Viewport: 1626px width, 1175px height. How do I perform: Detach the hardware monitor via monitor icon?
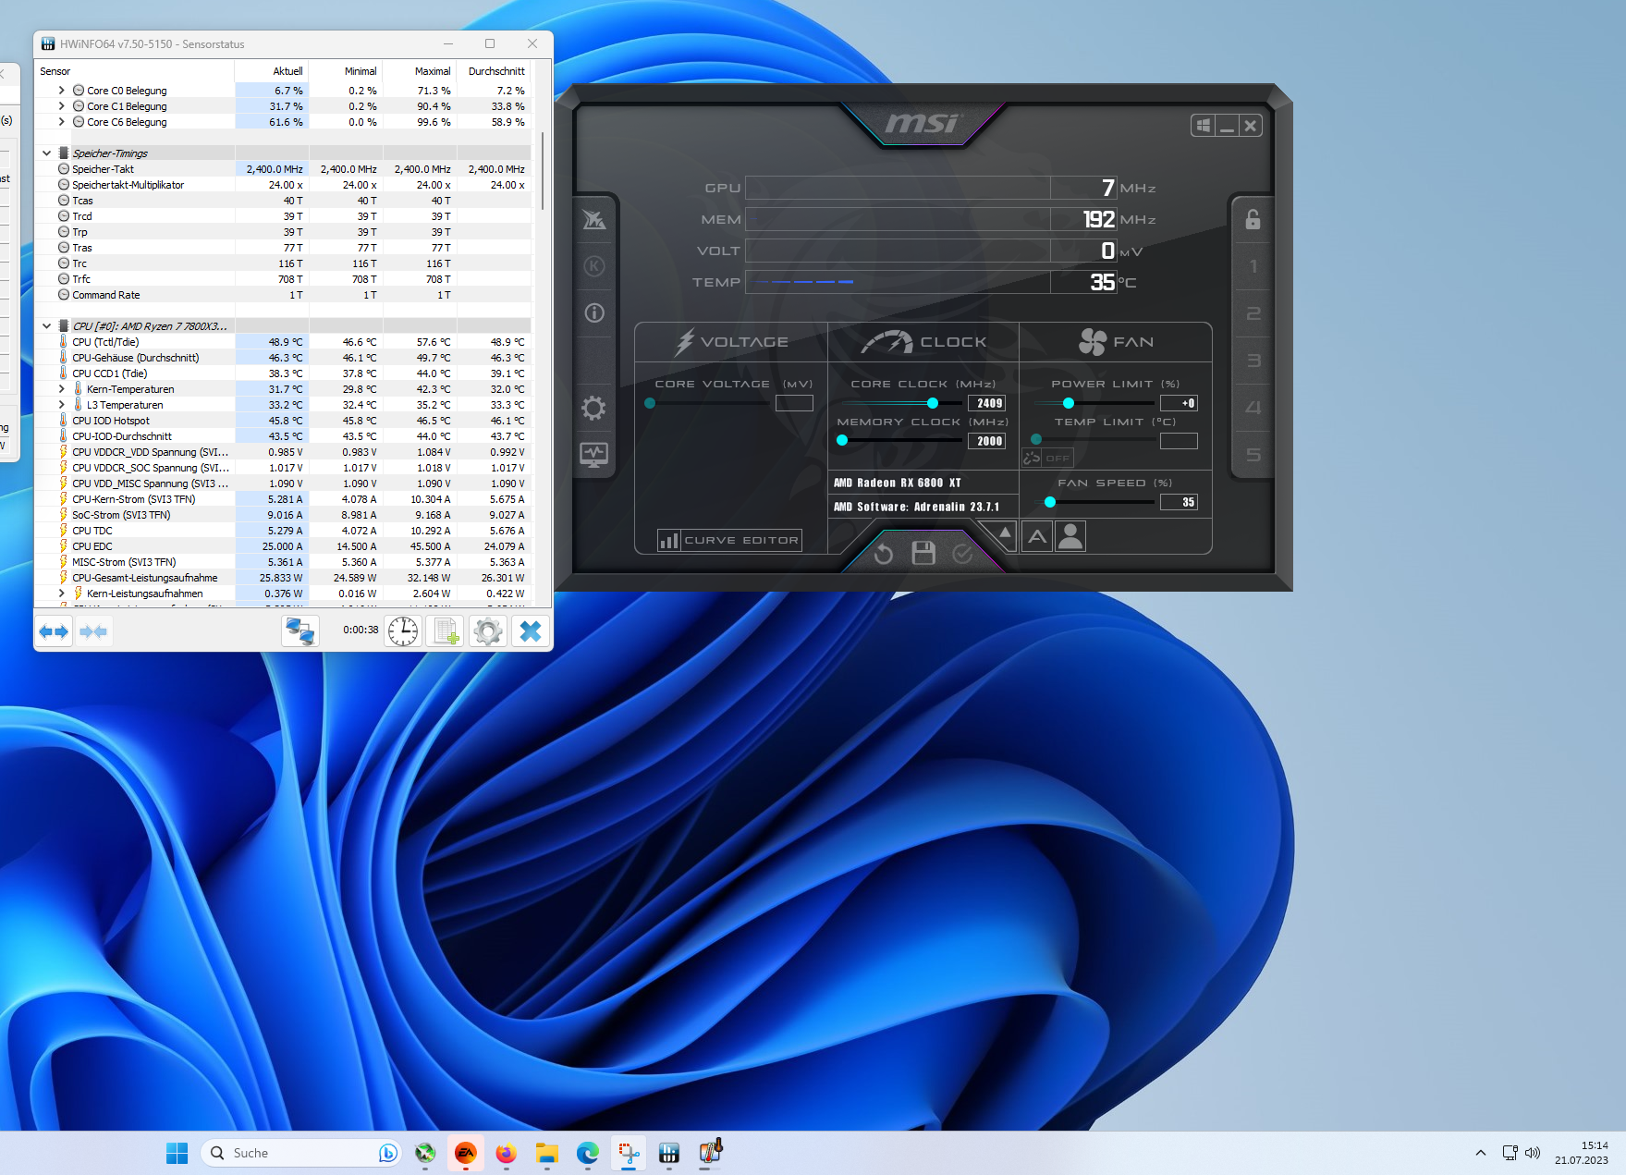coord(593,455)
